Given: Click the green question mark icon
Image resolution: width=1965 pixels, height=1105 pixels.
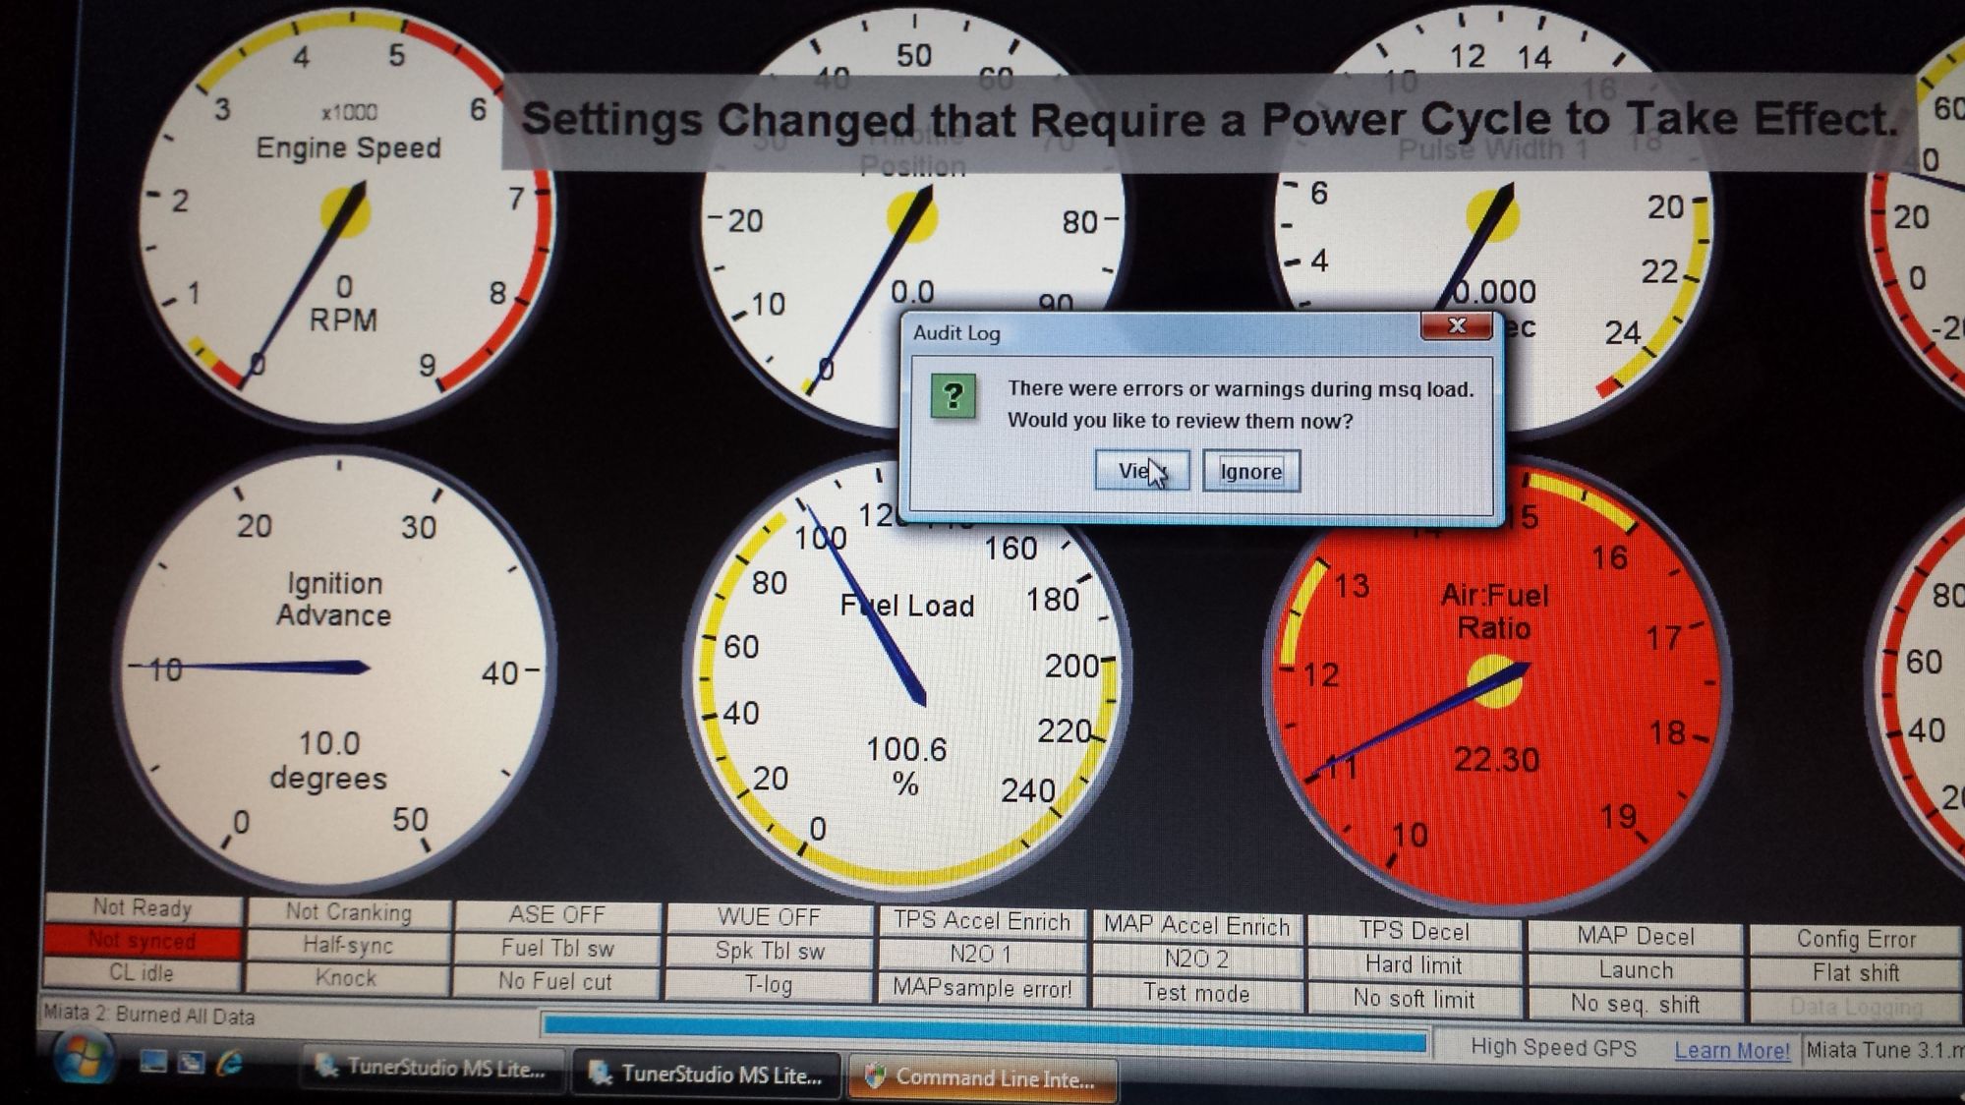Looking at the screenshot, I should point(953,396).
